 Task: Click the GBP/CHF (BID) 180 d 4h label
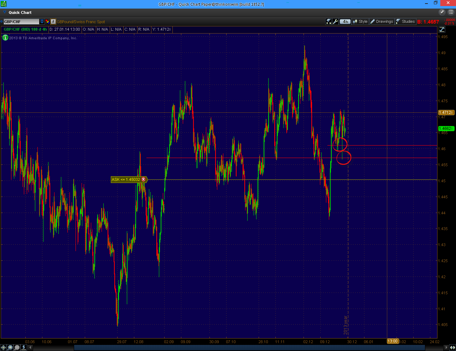click(25, 29)
